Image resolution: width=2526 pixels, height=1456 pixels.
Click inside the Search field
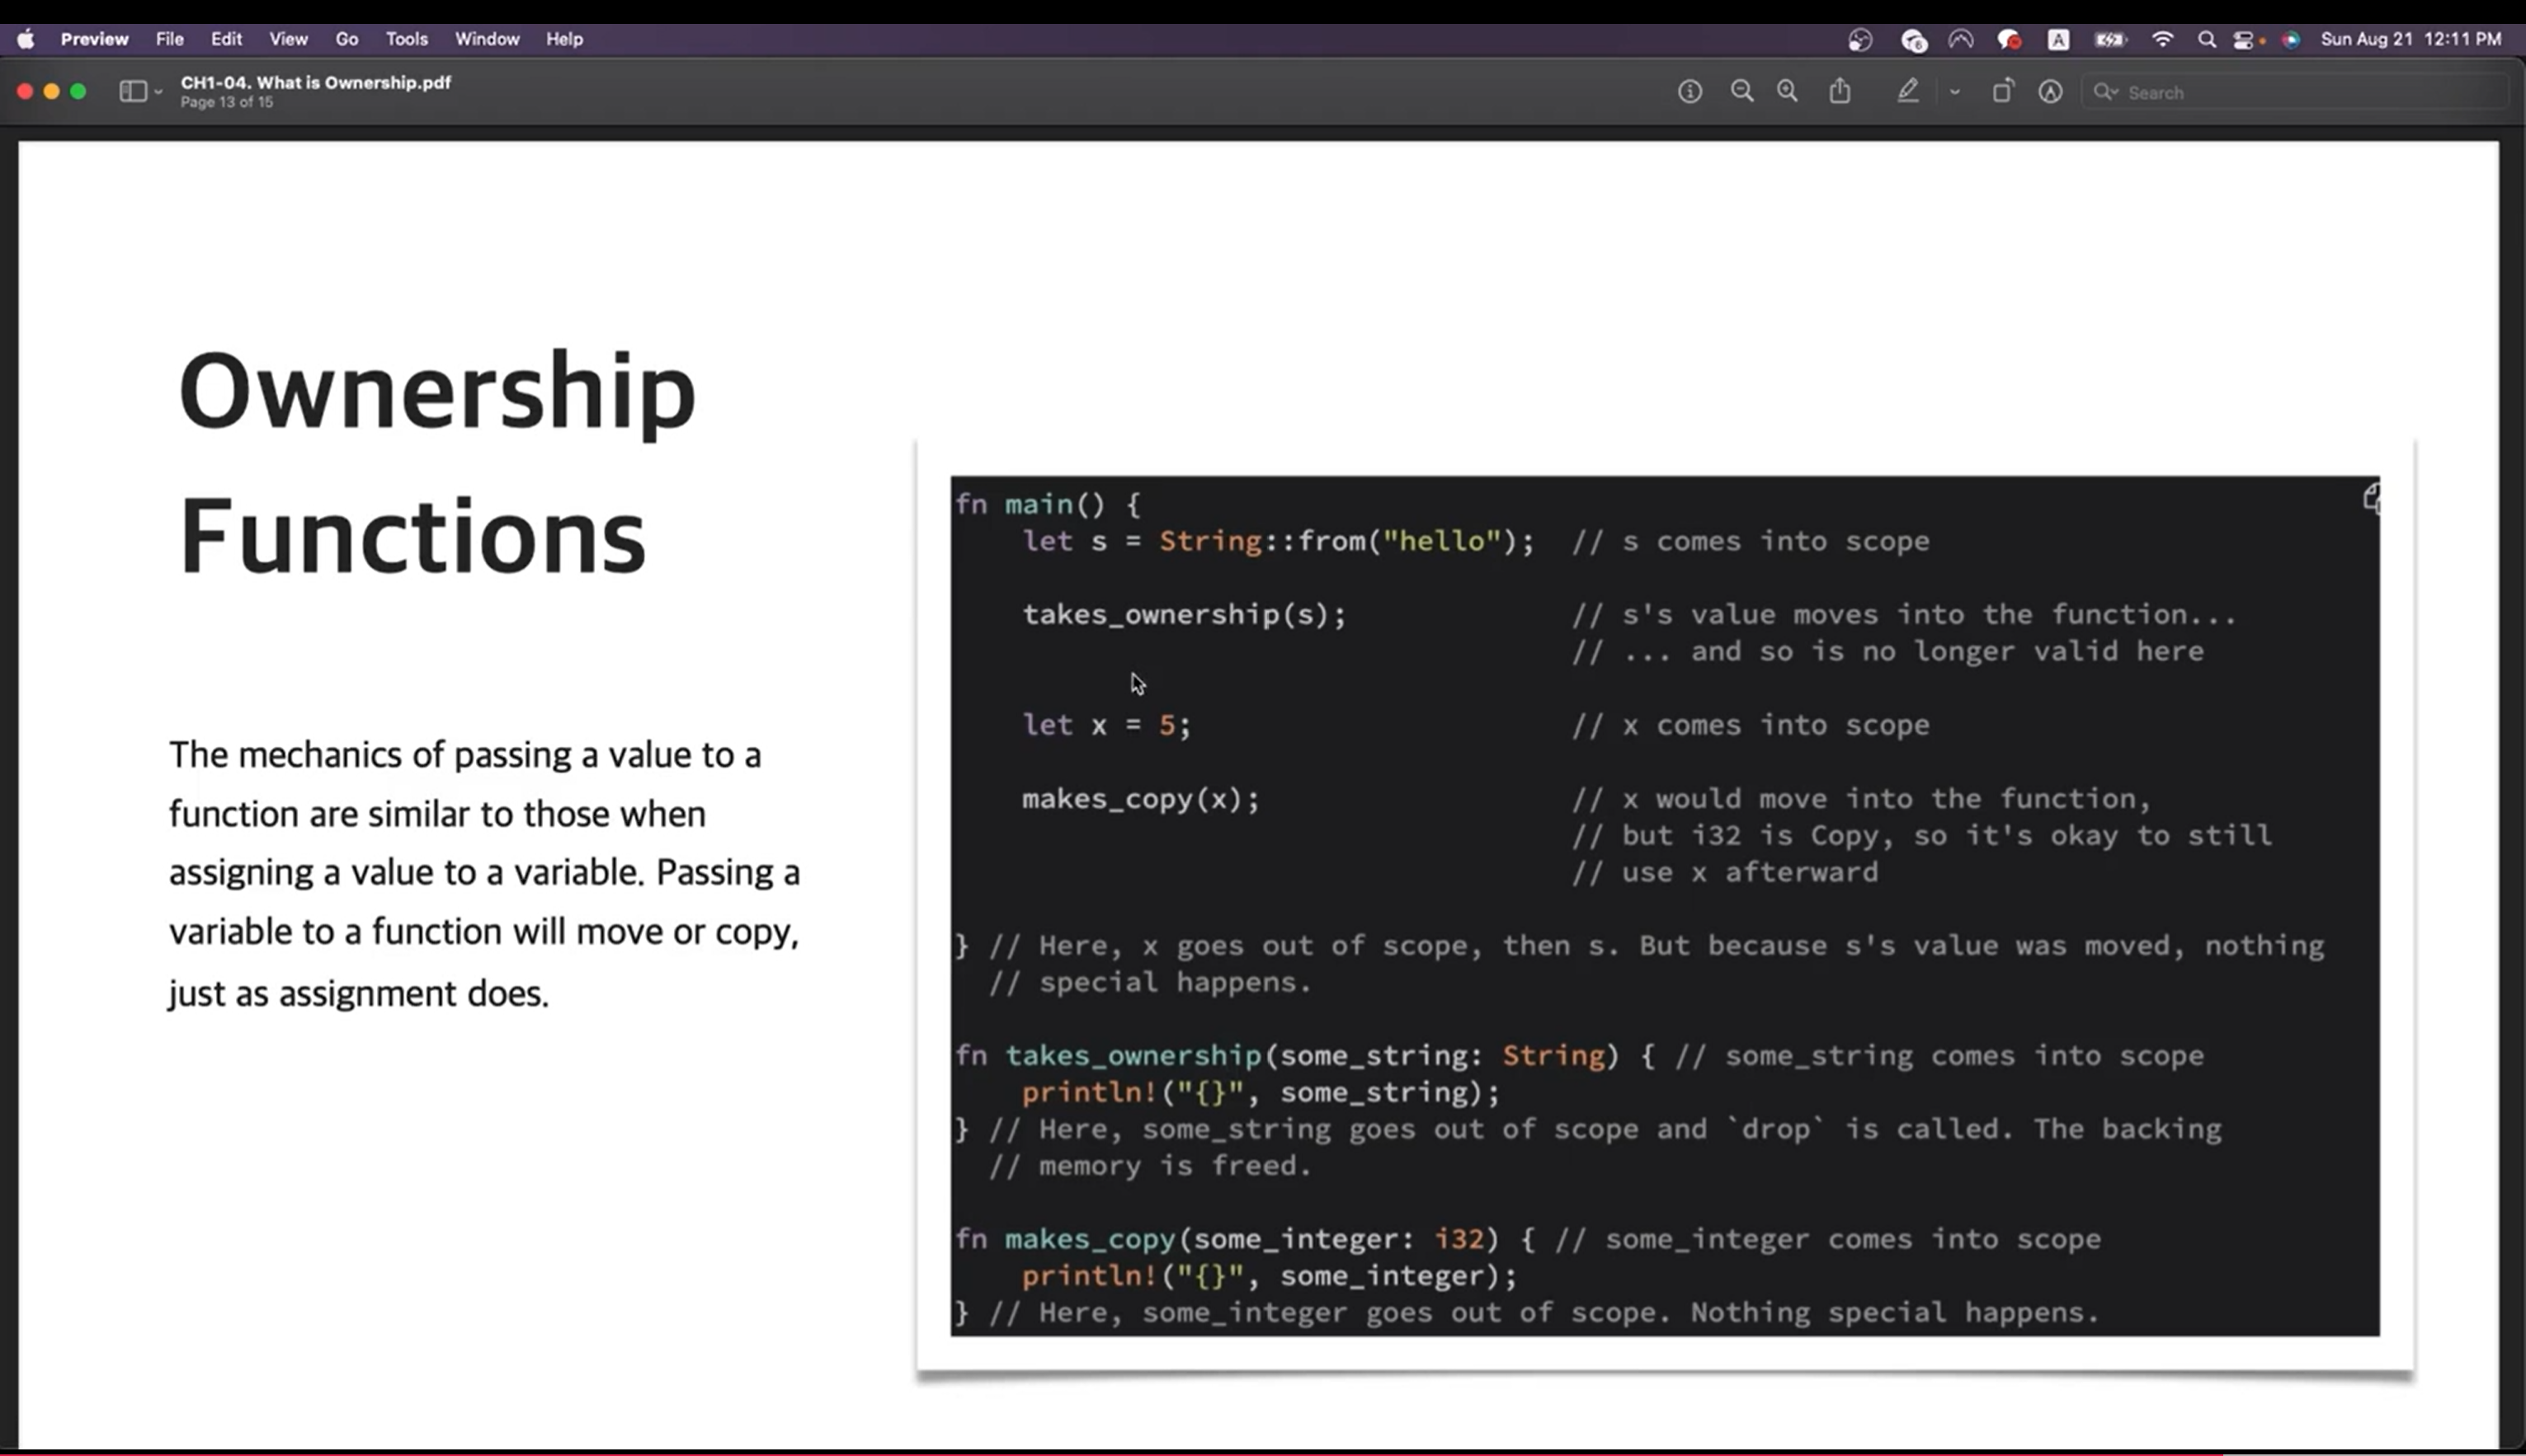[x=2301, y=93]
